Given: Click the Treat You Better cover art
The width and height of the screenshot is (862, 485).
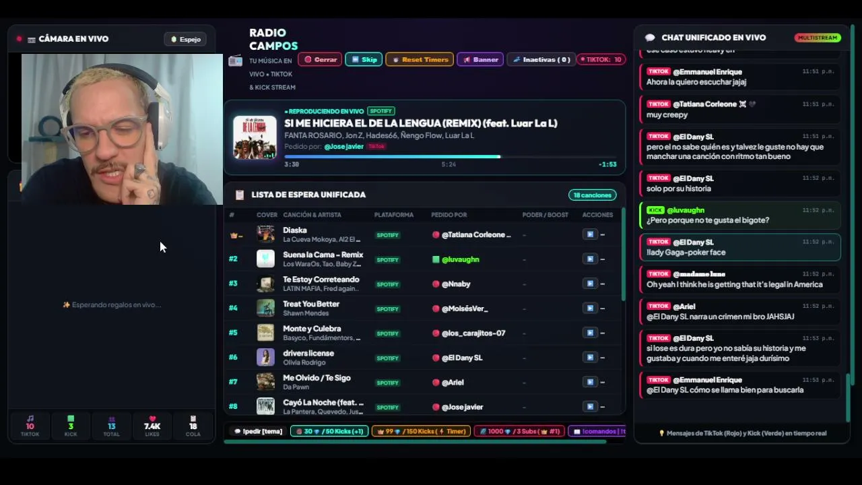Looking at the screenshot, I should pos(265,308).
